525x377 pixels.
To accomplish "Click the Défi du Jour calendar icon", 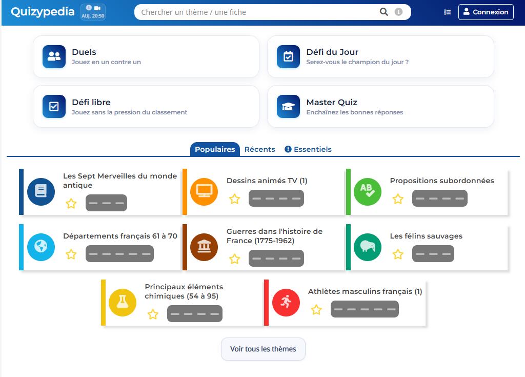I will [288, 56].
